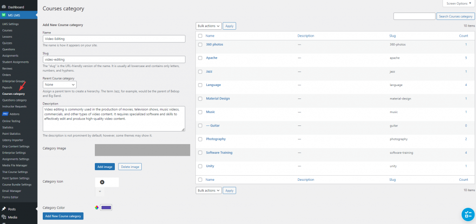Check the Photography row checkbox
The image size is (476, 224).
pyautogui.click(x=200, y=139)
